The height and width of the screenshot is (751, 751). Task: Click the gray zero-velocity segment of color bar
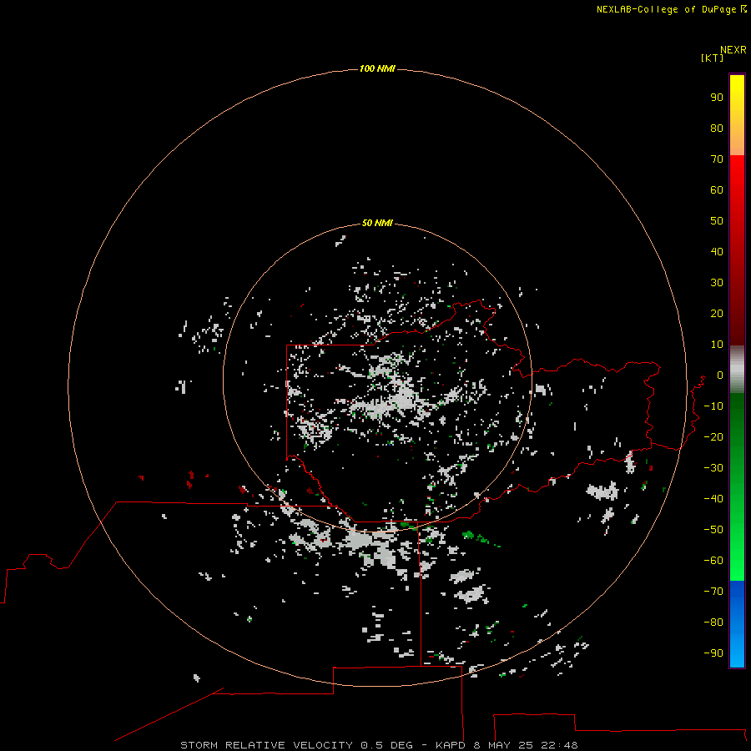click(x=737, y=370)
